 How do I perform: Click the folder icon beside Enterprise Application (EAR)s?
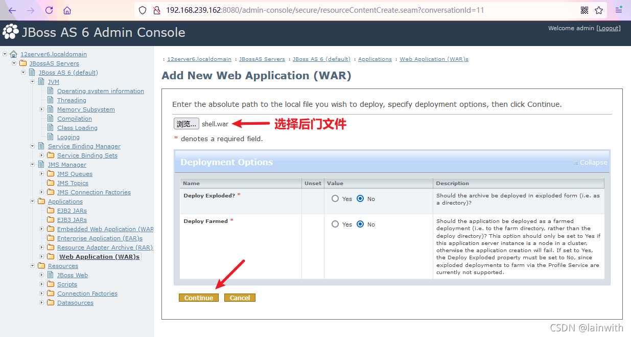(x=51, y=238)
